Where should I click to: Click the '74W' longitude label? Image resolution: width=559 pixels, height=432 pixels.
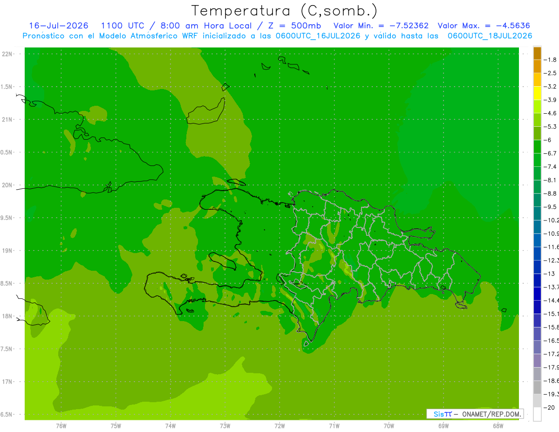[170, 425]
